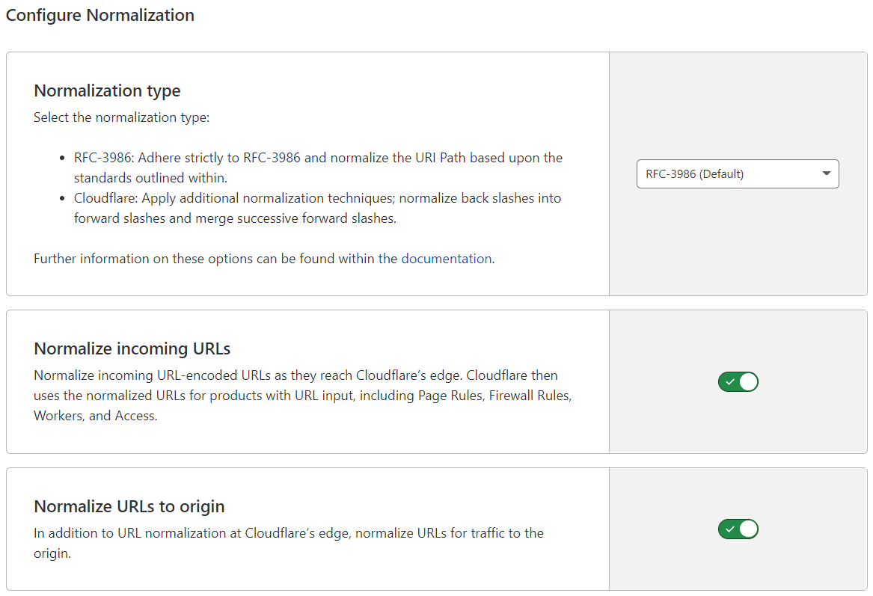
Task: Click the Normalize URLs to origin heading
Action: point(129,506)
